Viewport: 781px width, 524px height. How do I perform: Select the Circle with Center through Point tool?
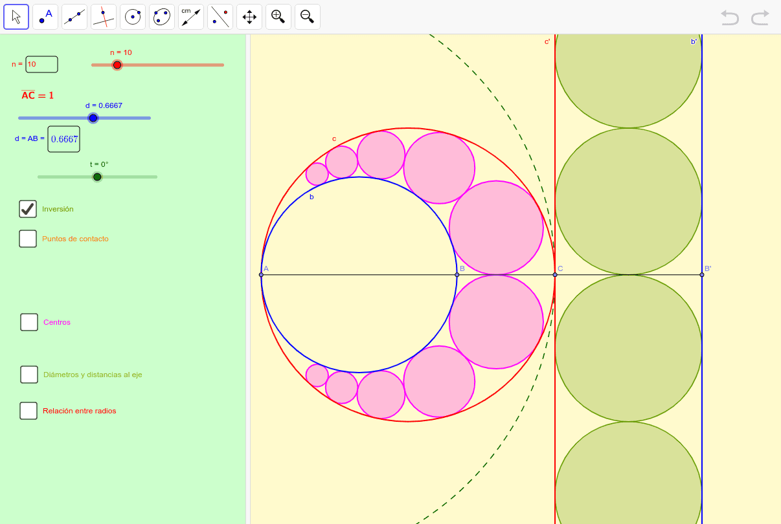(132, 16)
